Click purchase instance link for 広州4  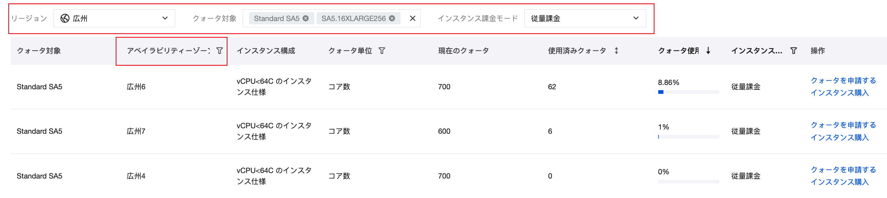839,182
